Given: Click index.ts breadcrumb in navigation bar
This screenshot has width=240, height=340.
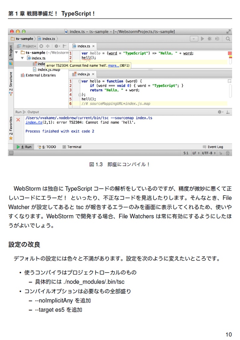Looking at the screenshot, I should click(x=46, y=39).
